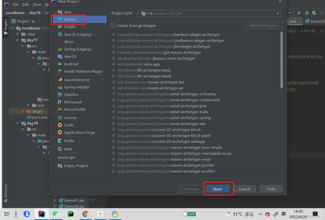The image size is (325, 220).
Task: Select Java project type icon
Action: [x=60, y=12]
